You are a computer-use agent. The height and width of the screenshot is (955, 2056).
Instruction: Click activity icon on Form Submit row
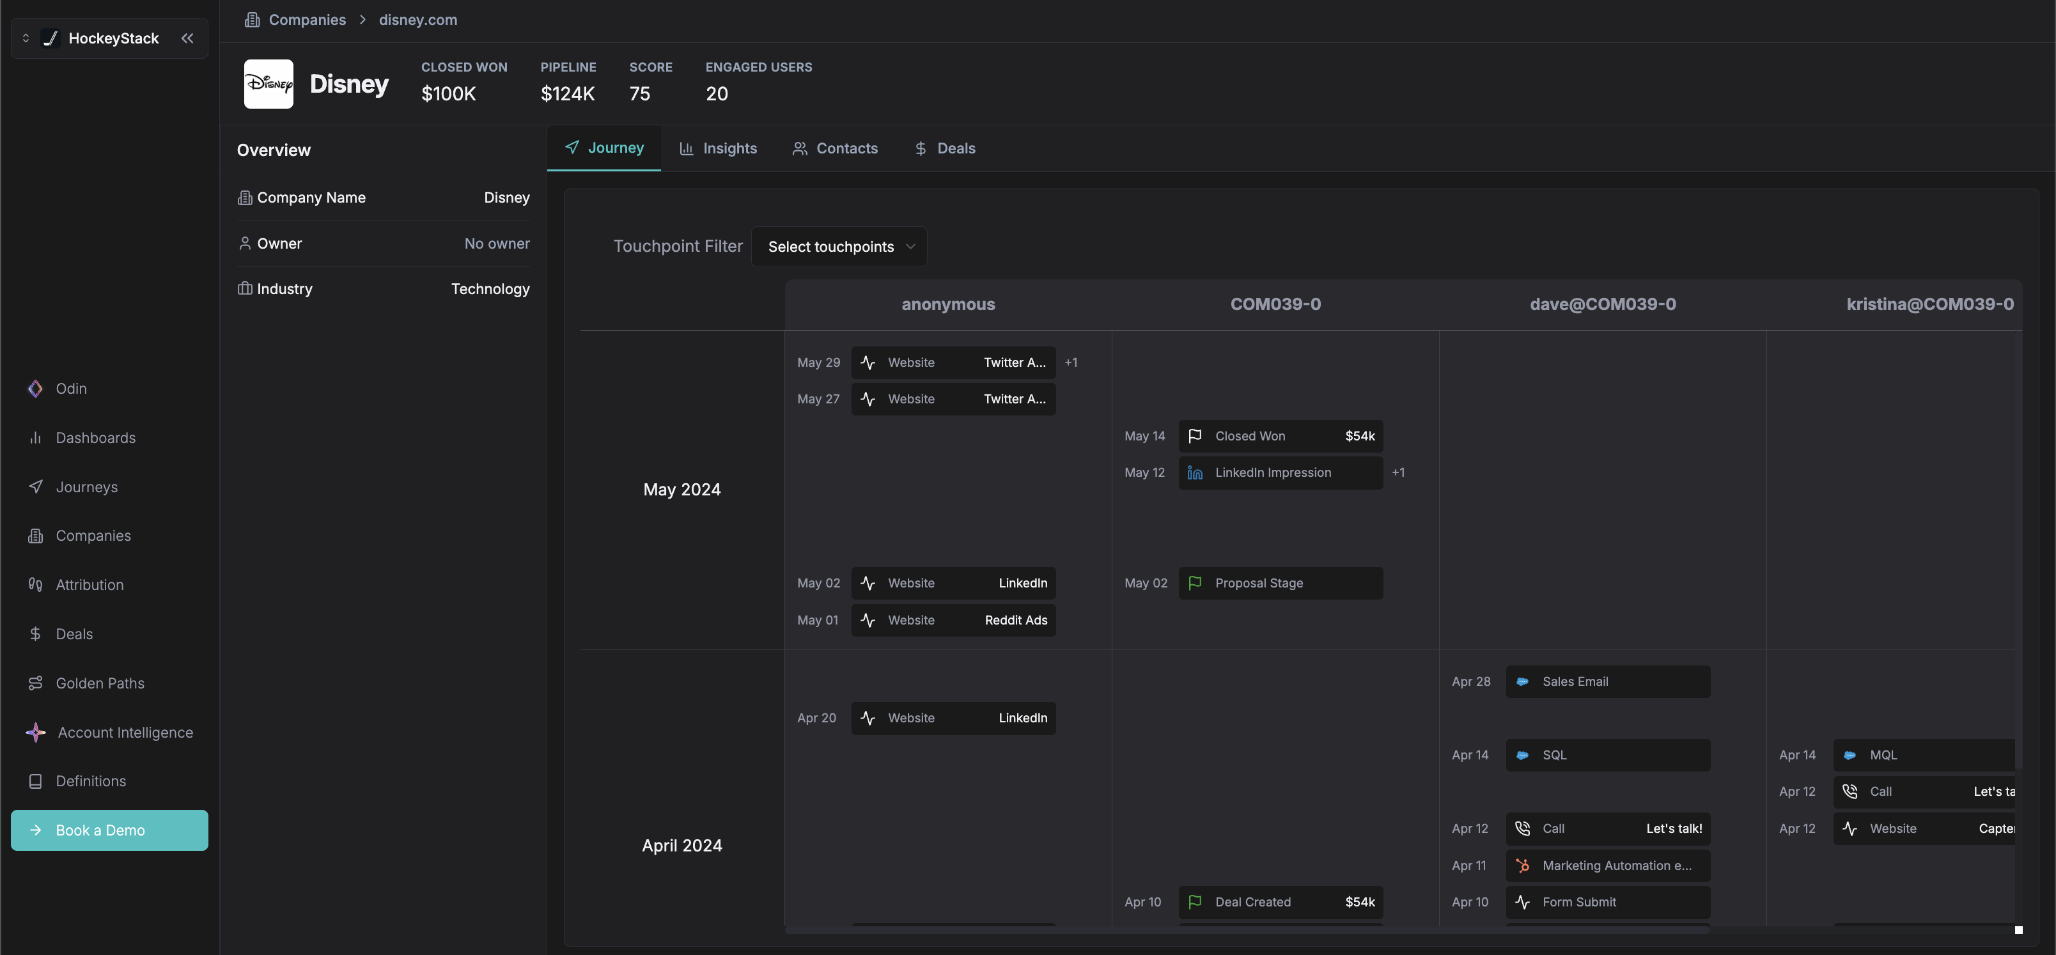click(1522, 903)
